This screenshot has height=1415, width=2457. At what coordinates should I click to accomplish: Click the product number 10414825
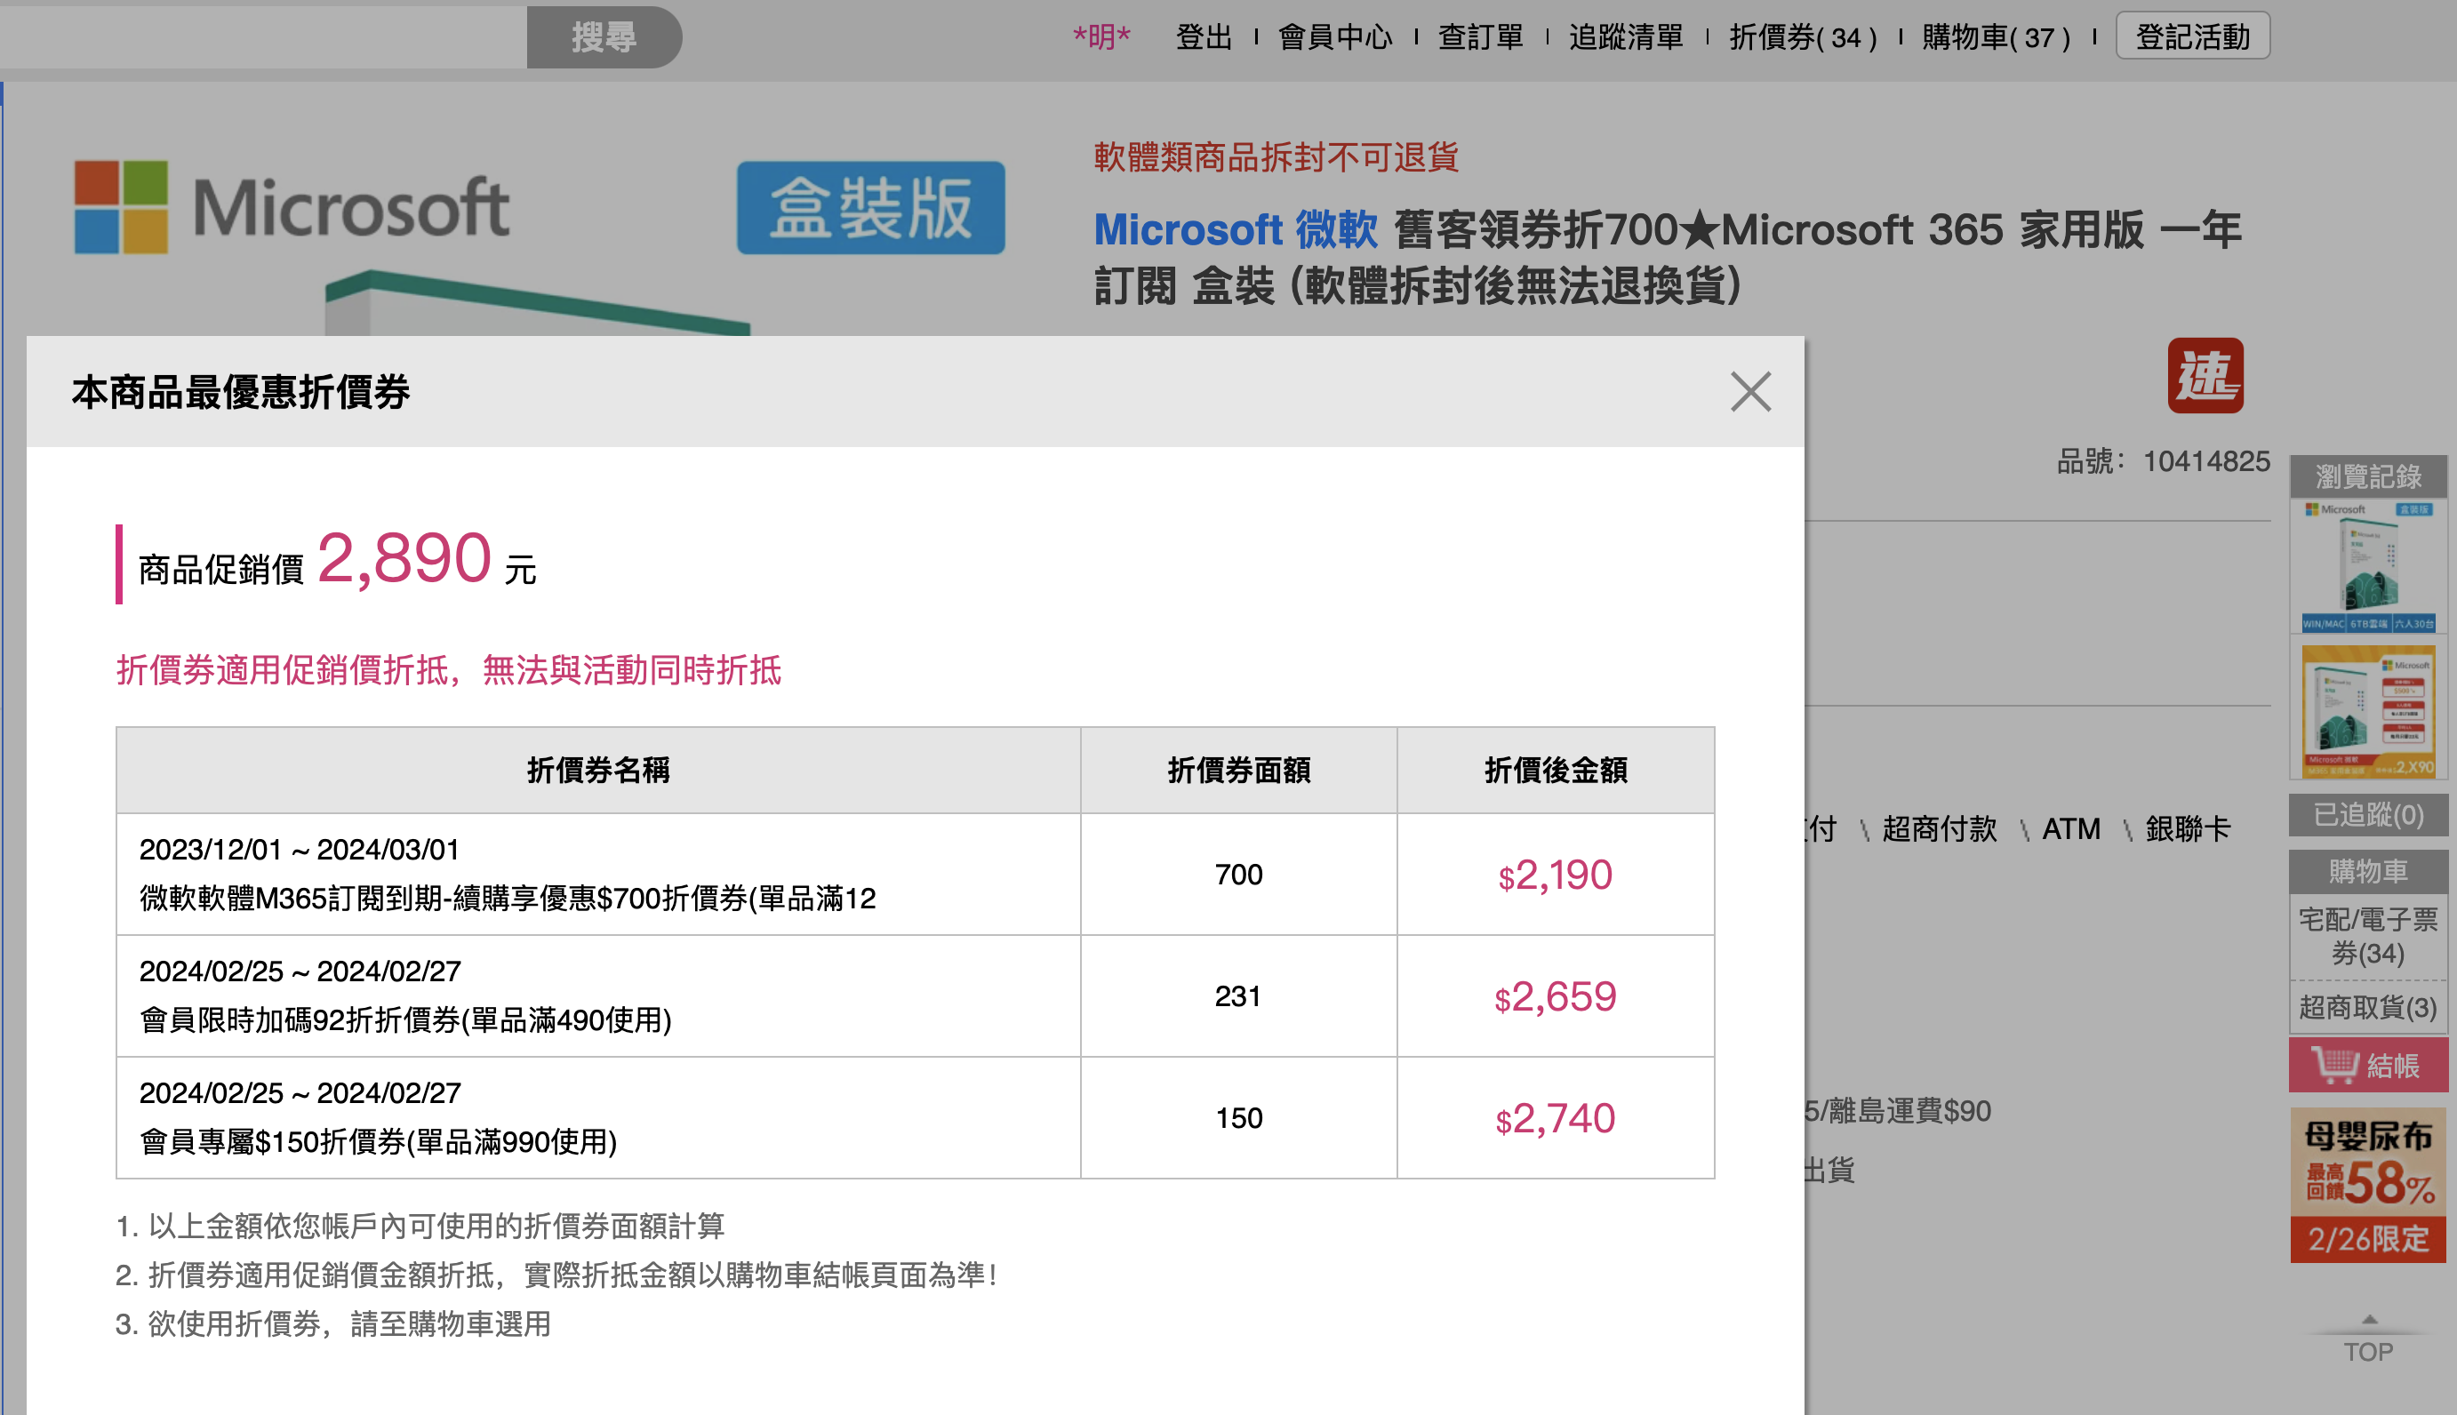pyautogui.click(x=2206, y=460)
